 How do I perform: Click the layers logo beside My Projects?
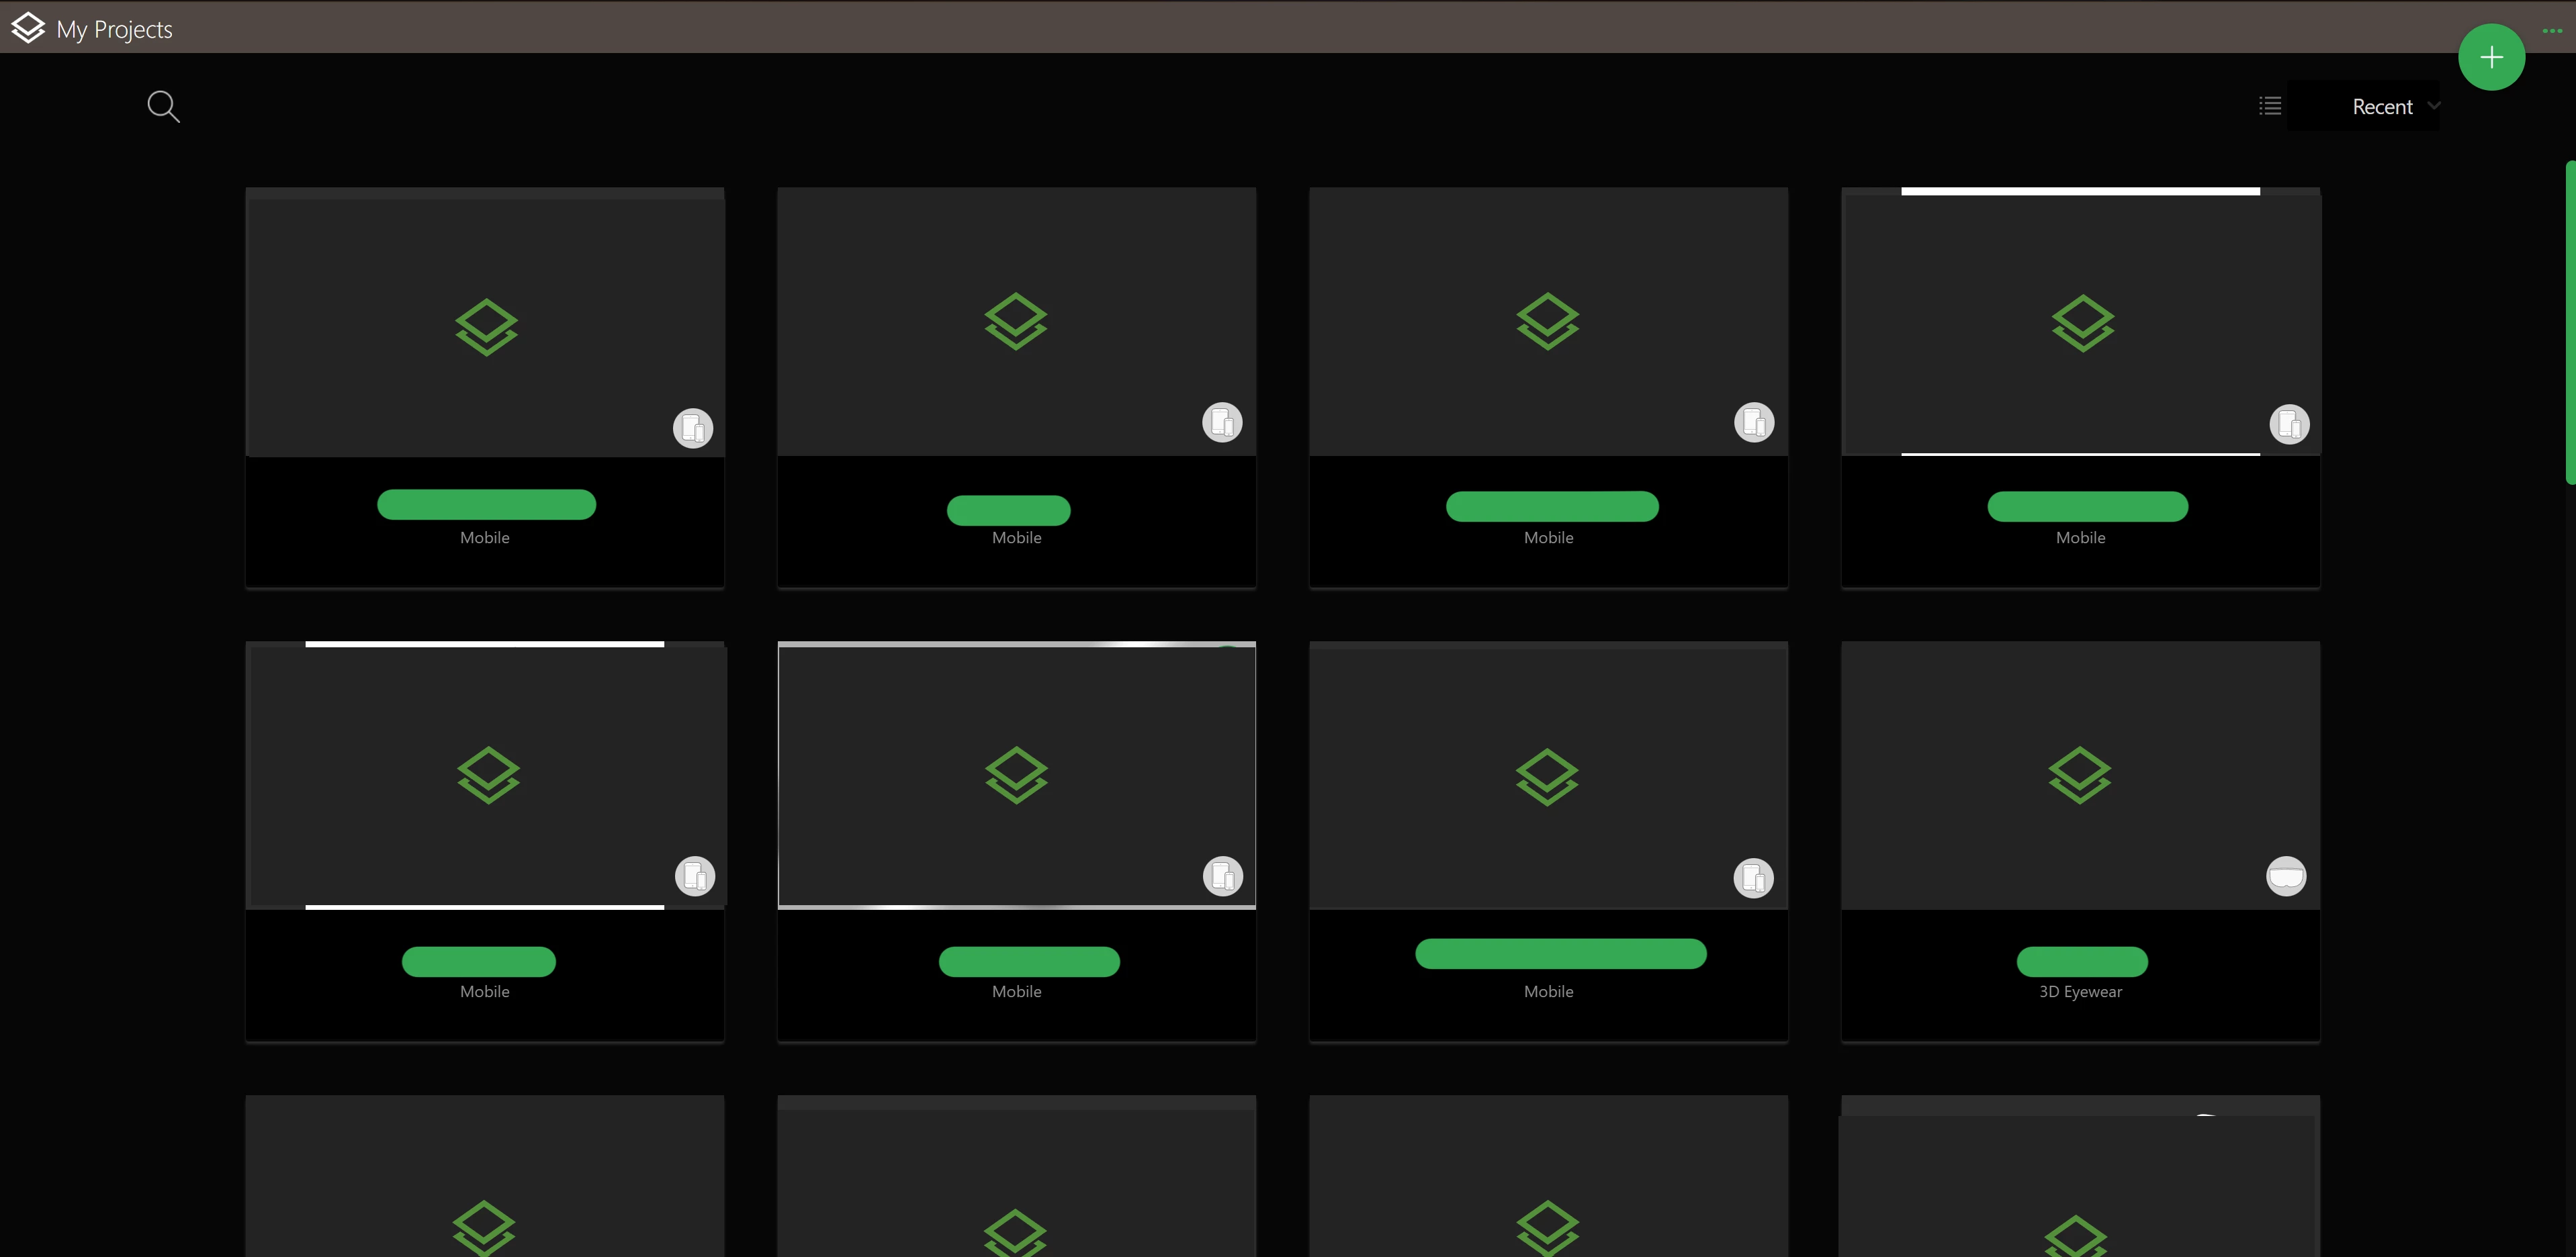[28, 28]
